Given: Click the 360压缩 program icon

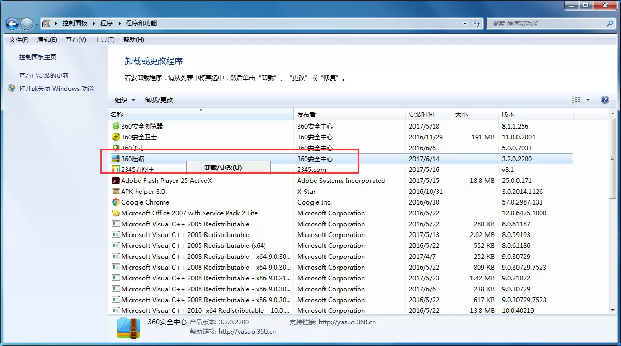Looking at the screenshot, I should click(116, 159).
